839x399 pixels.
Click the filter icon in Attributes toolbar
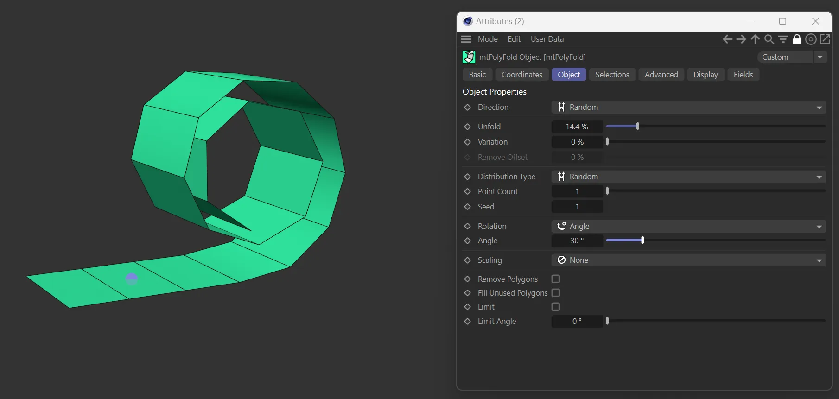click(x=783, y=39)
